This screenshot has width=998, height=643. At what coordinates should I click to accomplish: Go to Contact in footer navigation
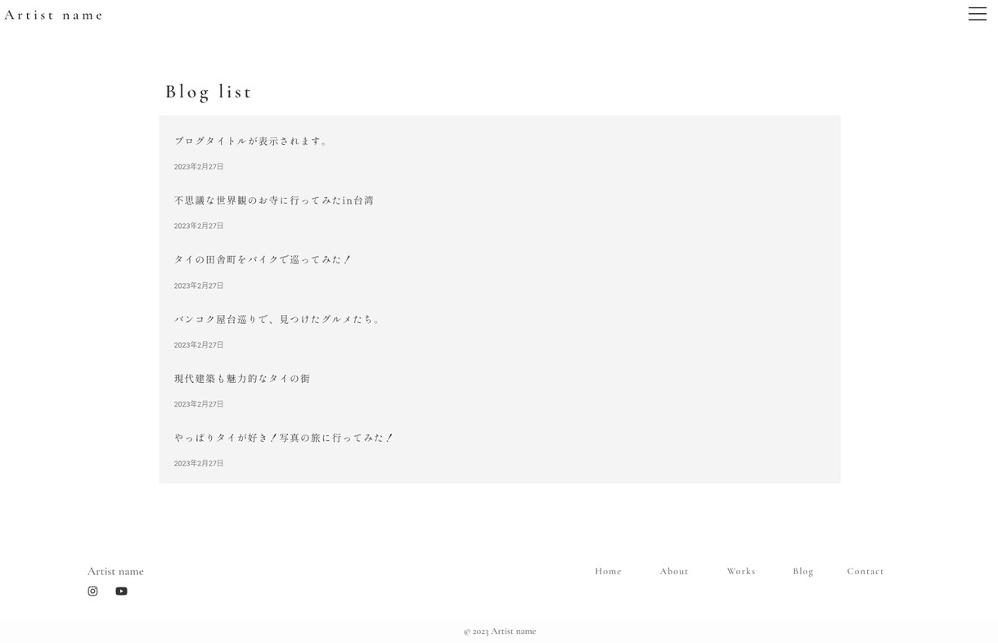[x=865, y=571]
